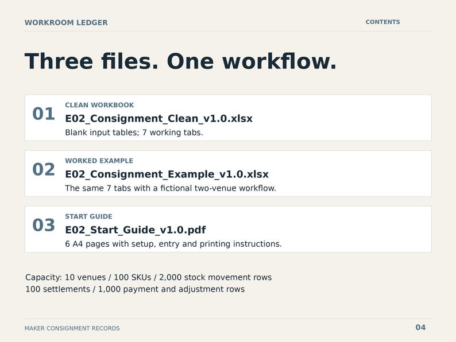Click the 'Three files. One workflow.' heading
Image resolution: width=456 pixels, height=342 pixels.
click(x=180, y=61)
